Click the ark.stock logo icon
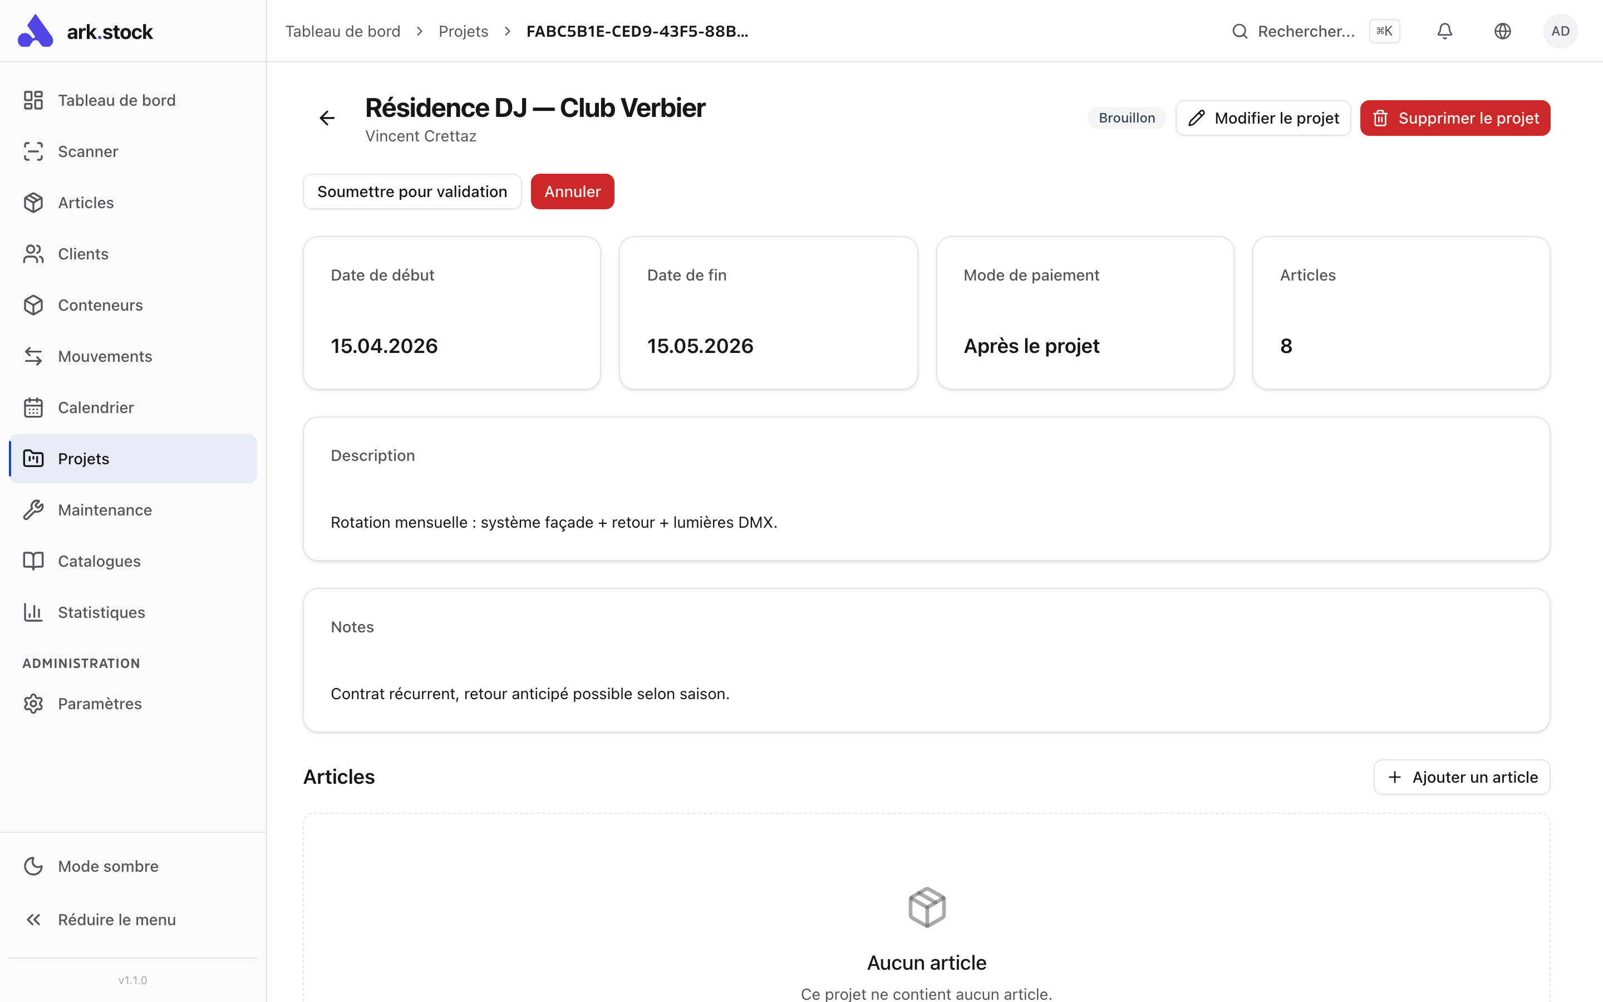1603x1002 pixels. click(35, 31)
